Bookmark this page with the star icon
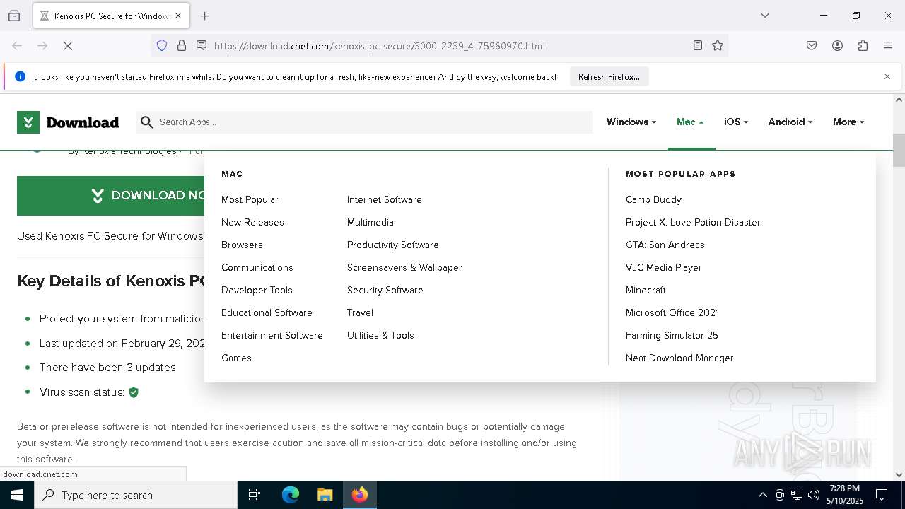905x509 pixels. pos(718,46)
